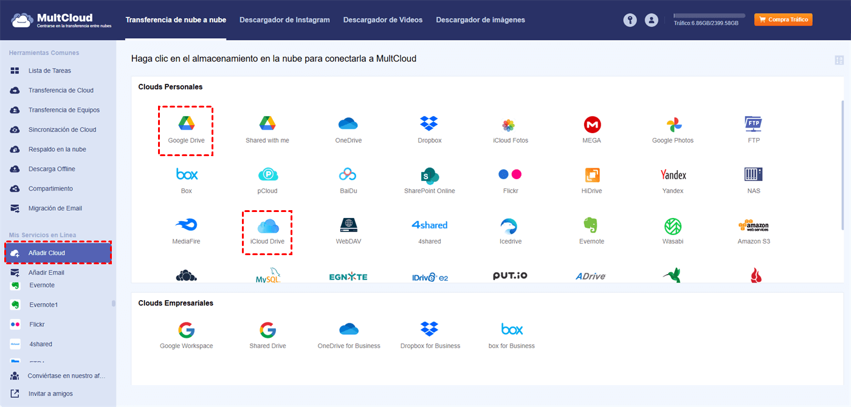
Task: Connect Dropbox for Business
Action: pyautogui.click(x=430, y=329)
